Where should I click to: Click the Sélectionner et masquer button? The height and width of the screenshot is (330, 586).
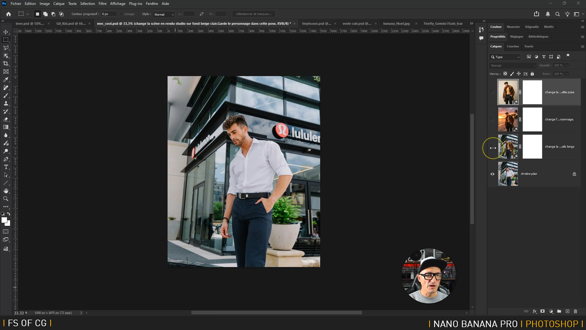pos(254,14)
